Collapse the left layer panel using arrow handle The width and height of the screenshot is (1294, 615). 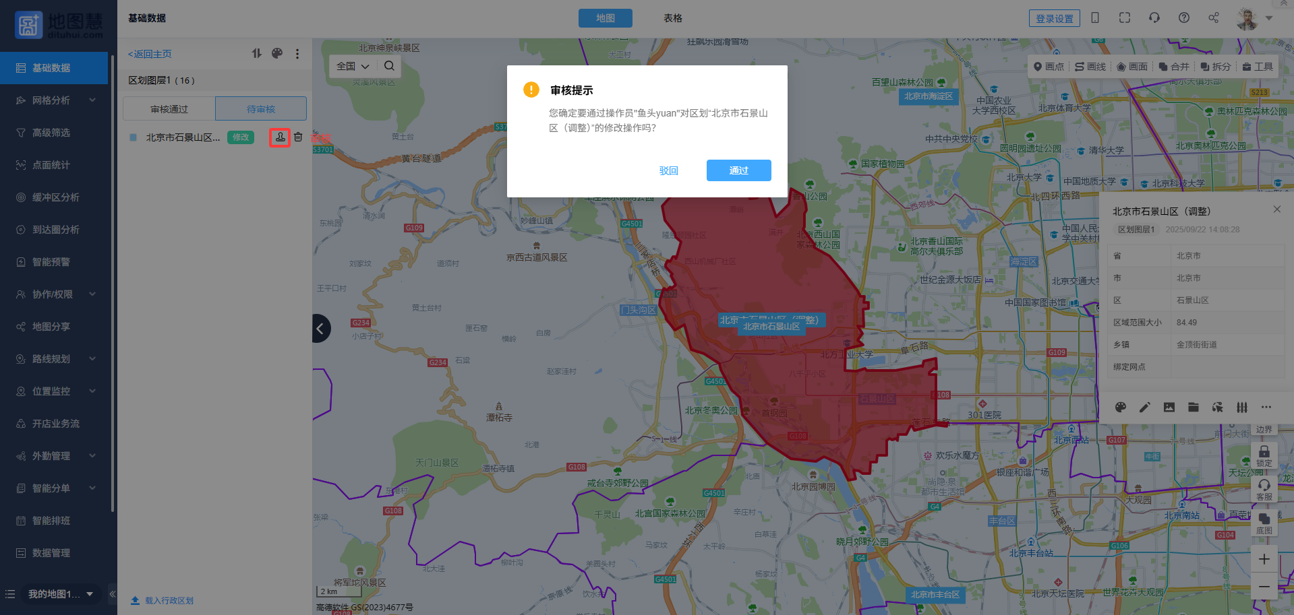coord(321,329)
